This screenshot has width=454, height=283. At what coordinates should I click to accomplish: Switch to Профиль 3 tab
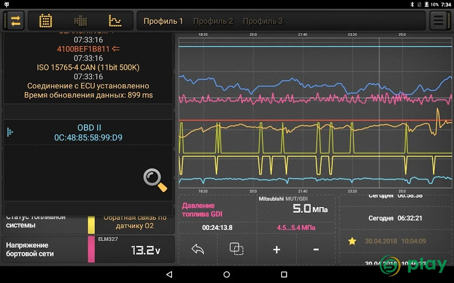tap(262, 21)
